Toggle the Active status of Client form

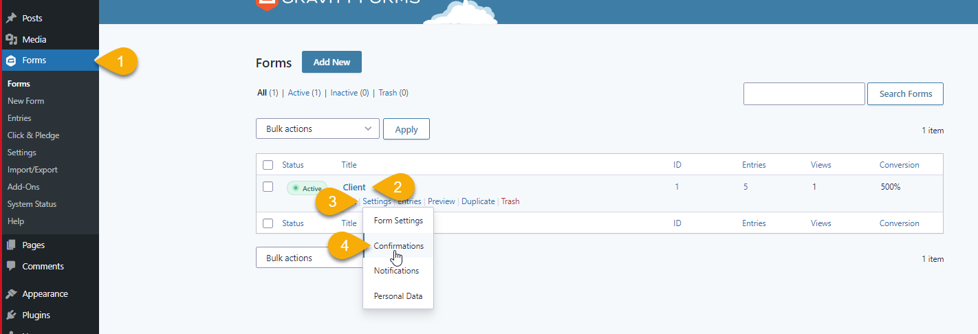pos(307,188)
